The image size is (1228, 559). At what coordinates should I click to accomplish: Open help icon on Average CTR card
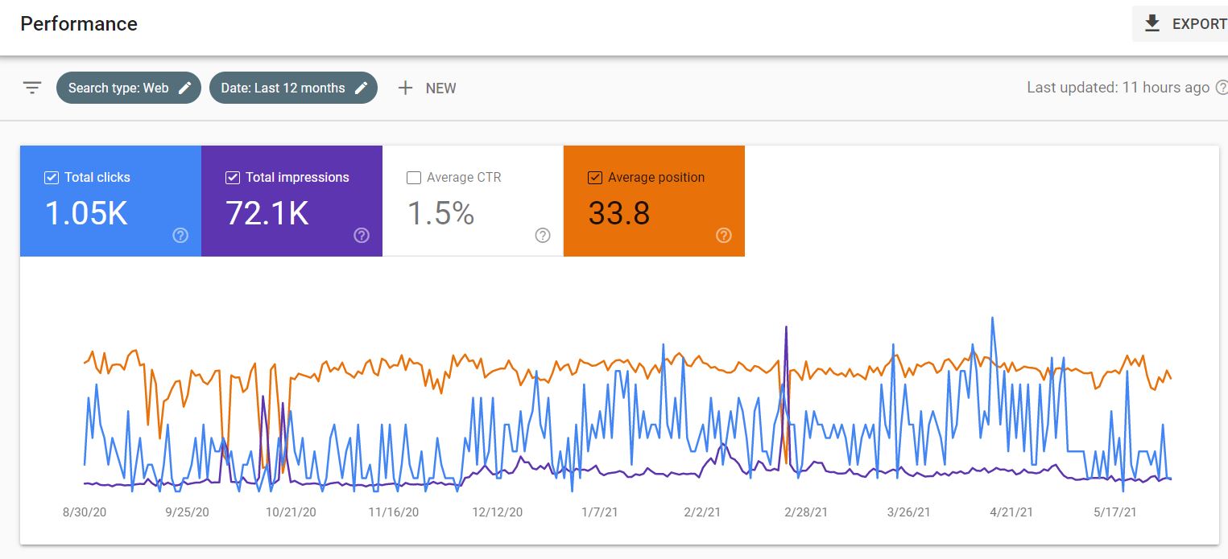(543, 235)
